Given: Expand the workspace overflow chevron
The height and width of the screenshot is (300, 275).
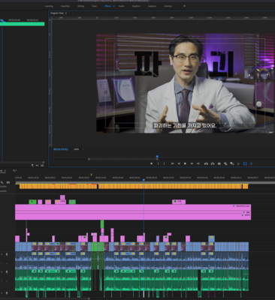Looking at the screenshot, I should click(185, 6).
